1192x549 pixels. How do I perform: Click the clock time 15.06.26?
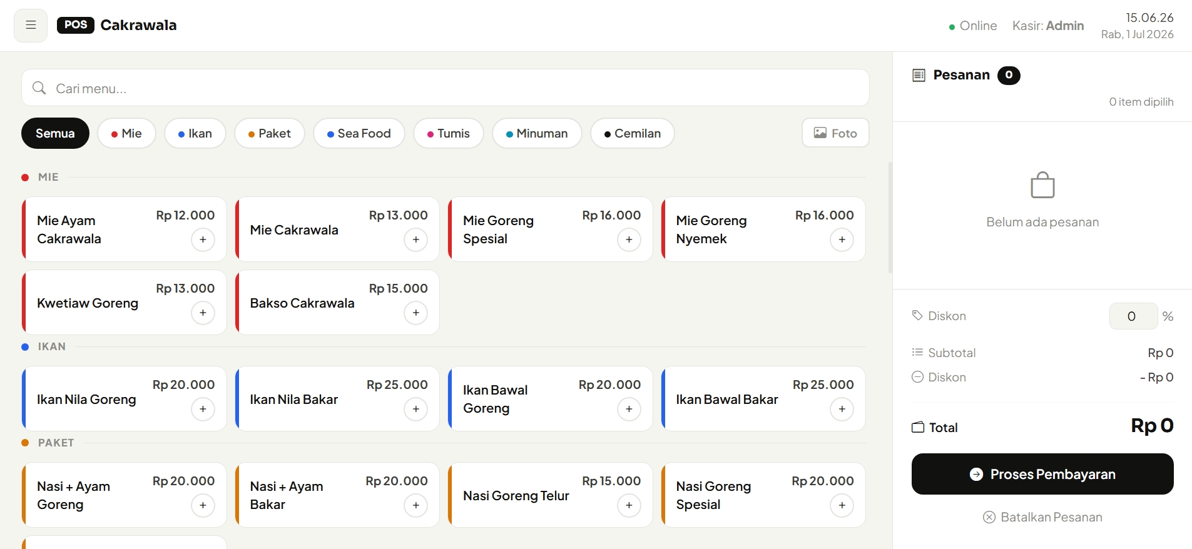point(1149,18)
